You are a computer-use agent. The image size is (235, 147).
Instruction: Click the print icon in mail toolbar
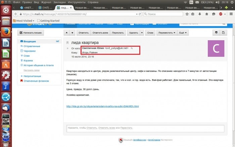(217, 33)
